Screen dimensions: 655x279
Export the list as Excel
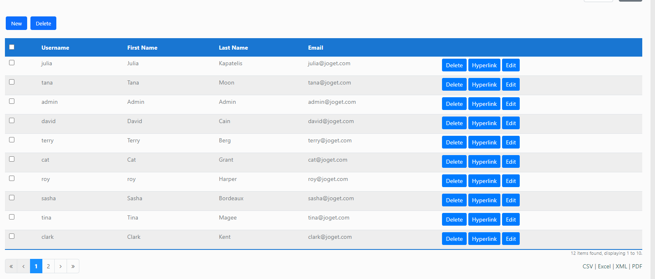604,266
